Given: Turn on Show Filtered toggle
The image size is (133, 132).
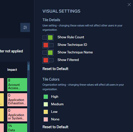Looking at the screenshot, I should tap(48, 60).
